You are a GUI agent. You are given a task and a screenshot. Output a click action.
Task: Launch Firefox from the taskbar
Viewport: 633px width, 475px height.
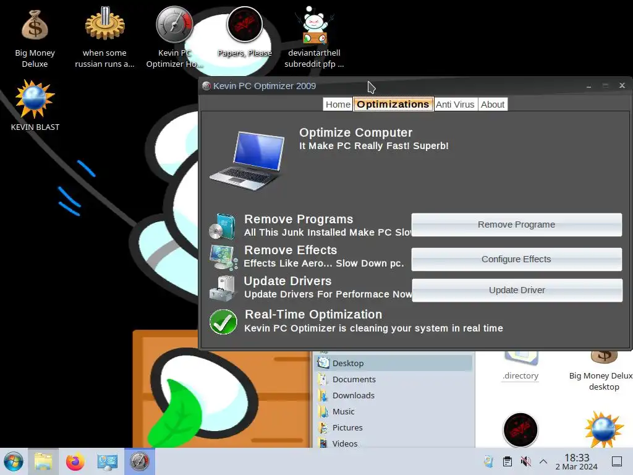tap(75, 461)
